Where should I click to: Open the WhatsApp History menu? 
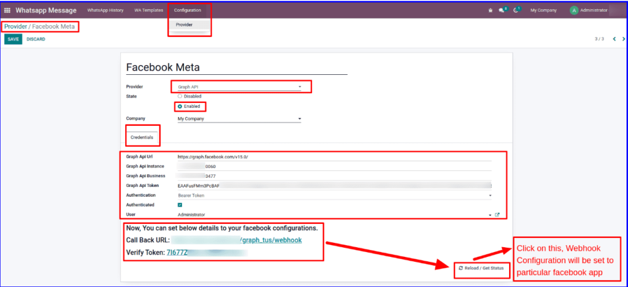click(105, 10)
